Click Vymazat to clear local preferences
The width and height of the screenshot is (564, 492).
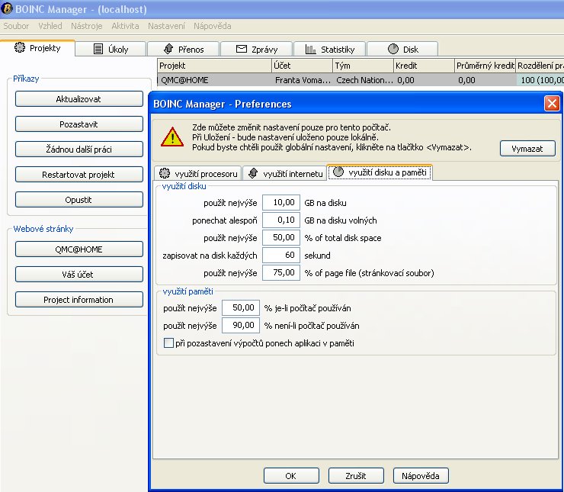[x=527, y=148]
